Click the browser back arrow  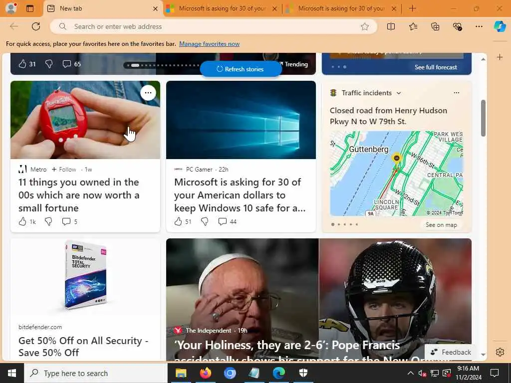pyautogui.click(x=14, y=26)
